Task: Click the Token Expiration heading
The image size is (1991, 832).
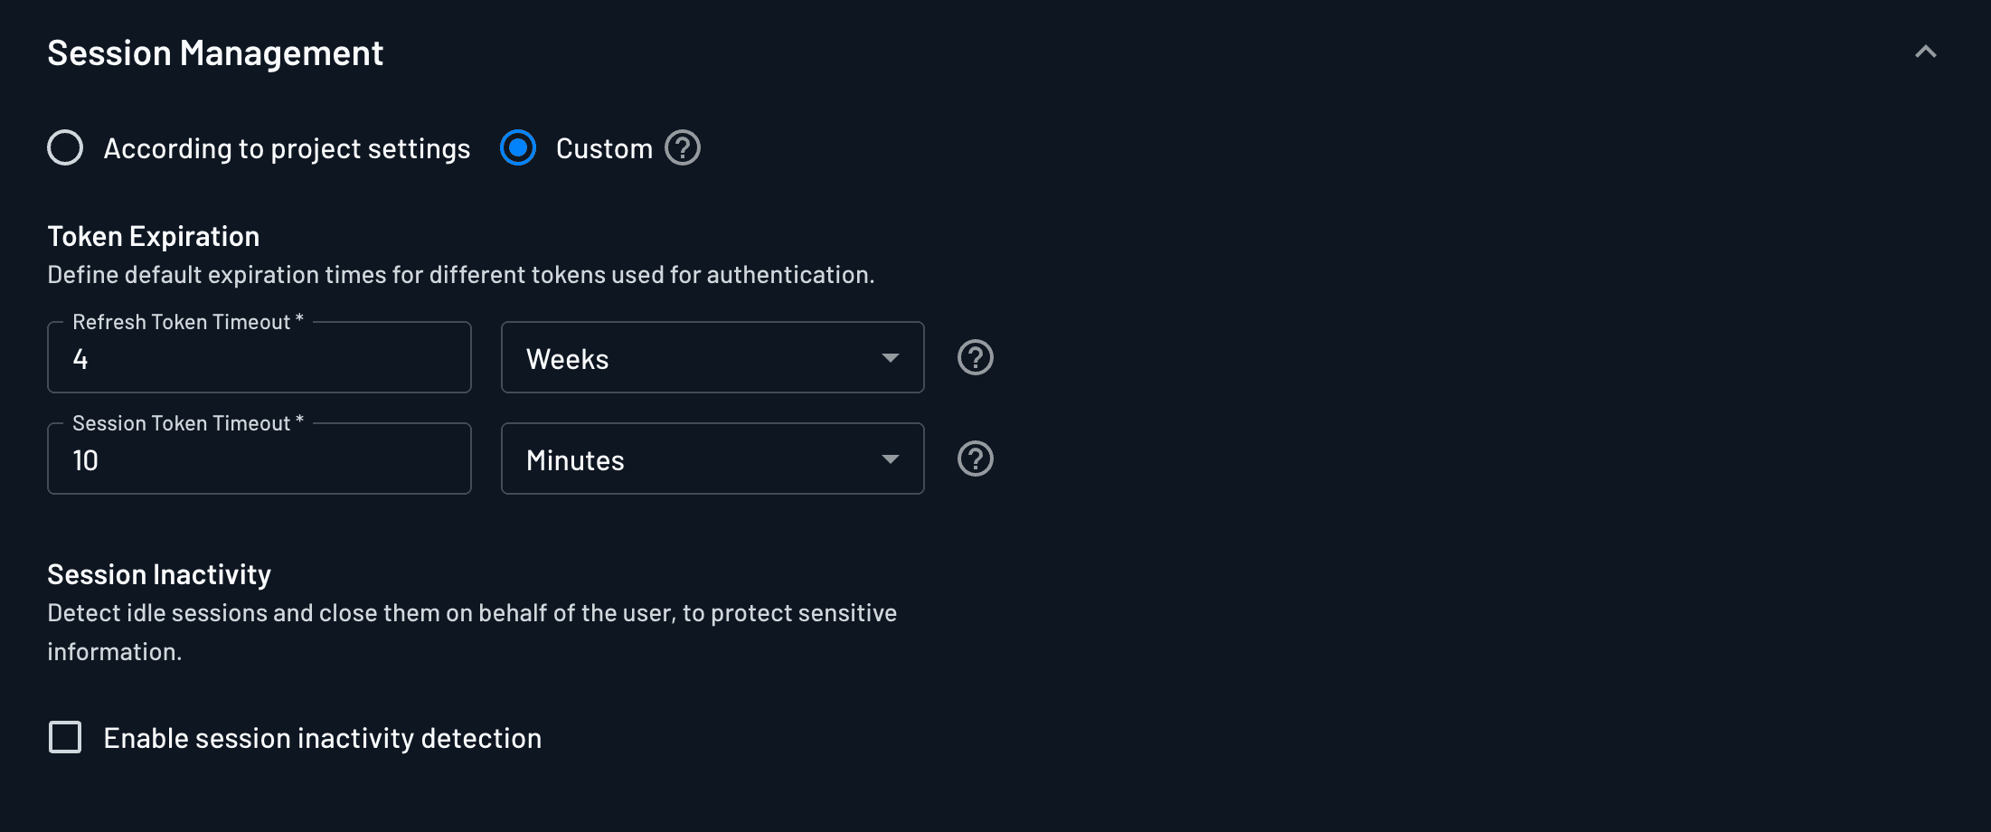Action: coord(153,235)
